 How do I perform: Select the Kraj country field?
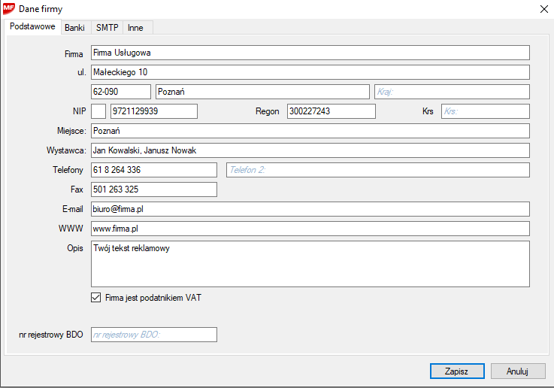point(452,92)
